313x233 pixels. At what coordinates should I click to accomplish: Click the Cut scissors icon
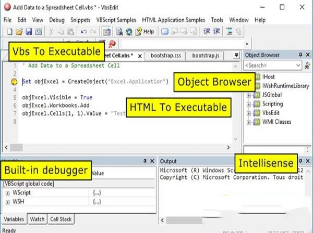click(x=52, y=32)
